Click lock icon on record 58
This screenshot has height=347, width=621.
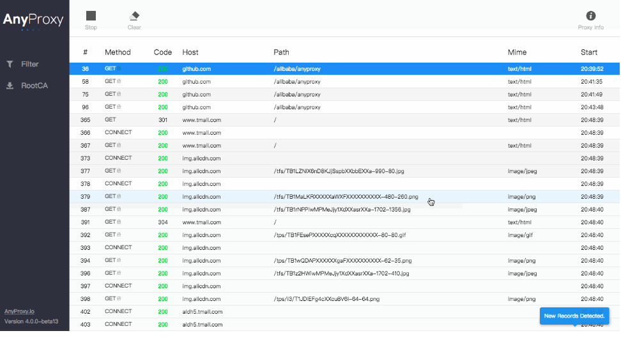tap(119, 81)
